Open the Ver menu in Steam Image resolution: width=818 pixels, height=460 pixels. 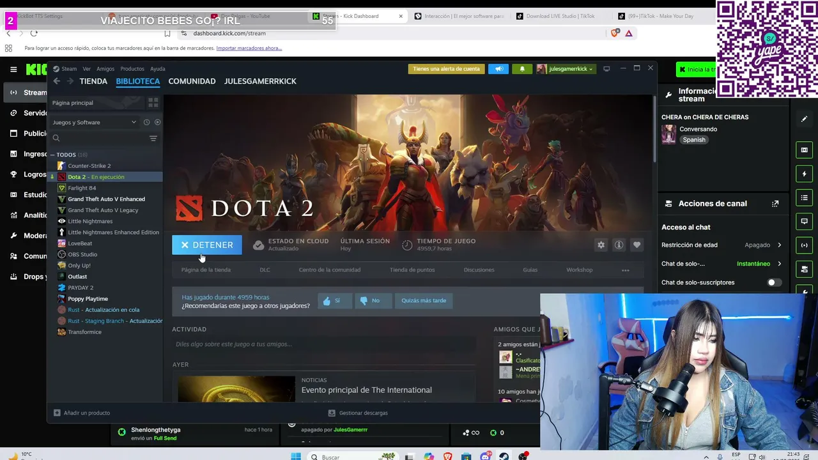[87, 69]
